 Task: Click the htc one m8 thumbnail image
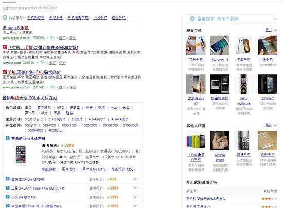[x=220, y=45]
